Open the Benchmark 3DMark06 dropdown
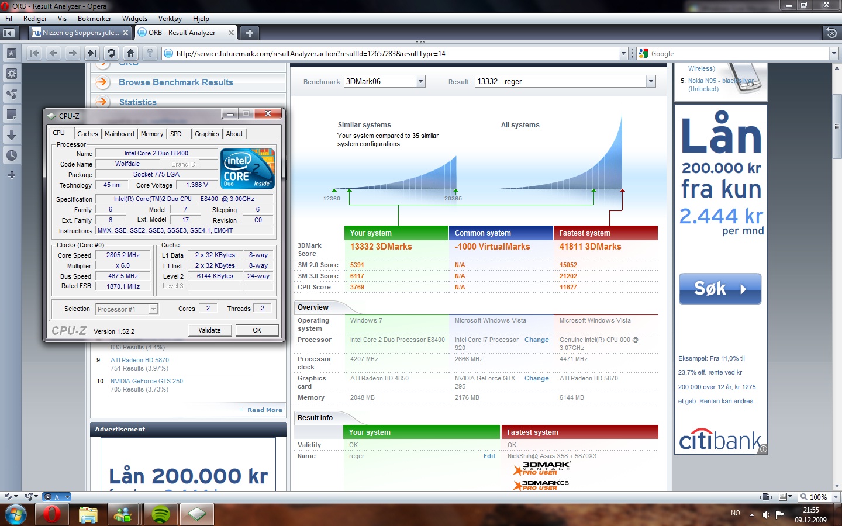Screen dimensions: 842x526 [x=420, y=82]
